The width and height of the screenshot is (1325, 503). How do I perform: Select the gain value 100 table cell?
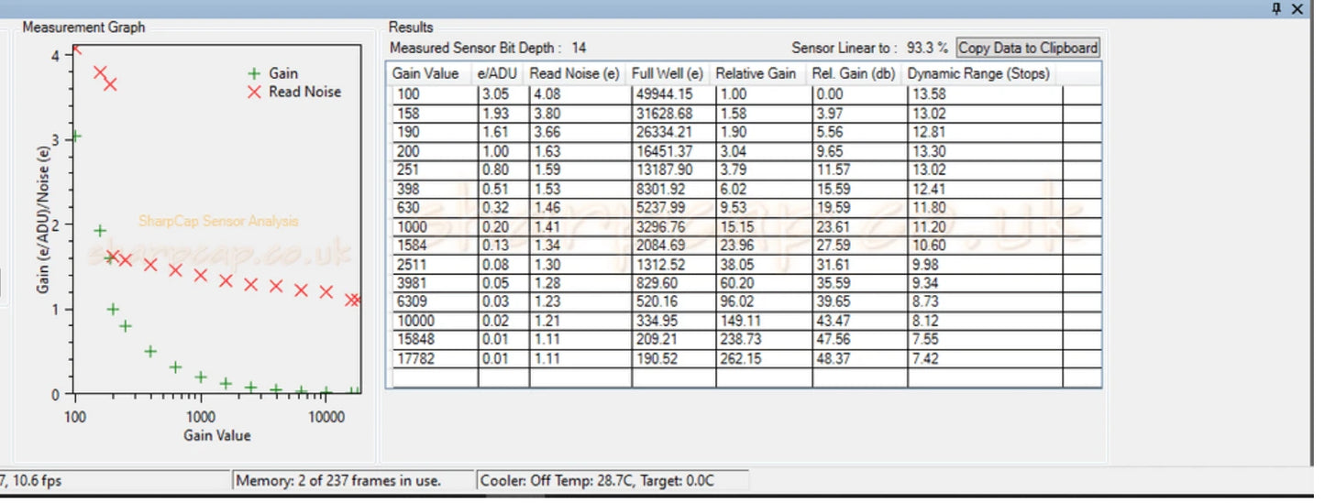coord(435,94)
